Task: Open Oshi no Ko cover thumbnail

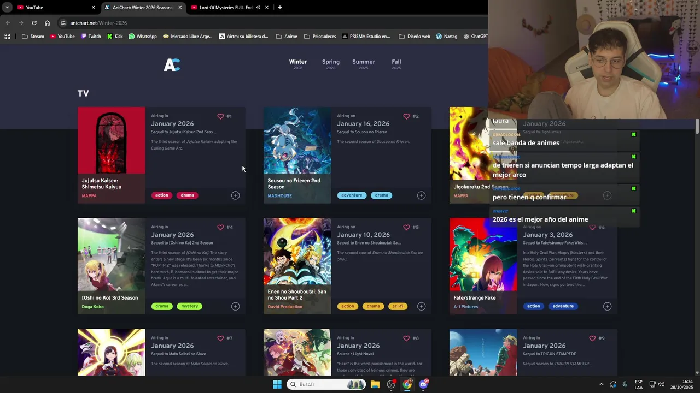Action: 111,254
